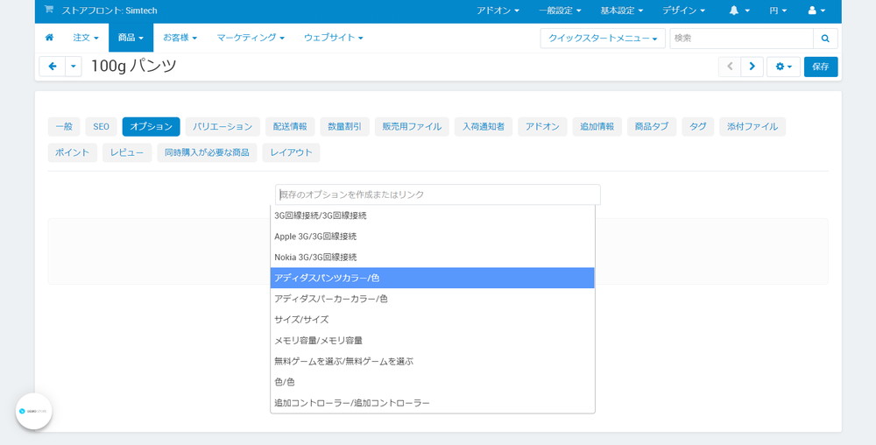Open the 商品 menu
This screenshot has width=876, height=445.
point(131,38)
